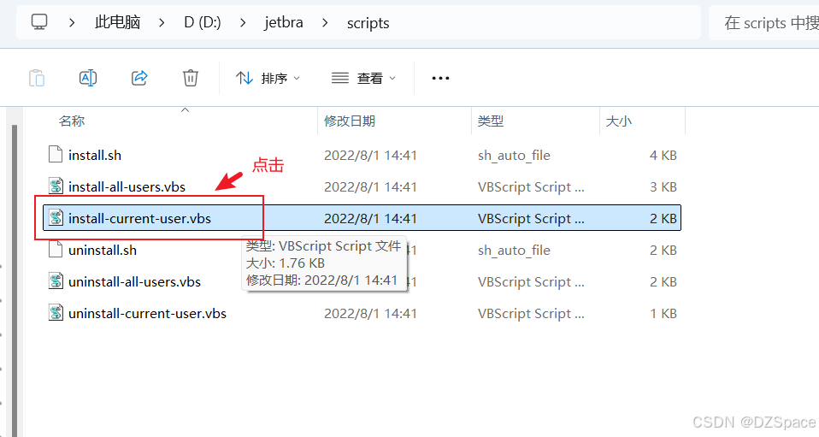Select the install-current-user.vbs file

(362, 218)
